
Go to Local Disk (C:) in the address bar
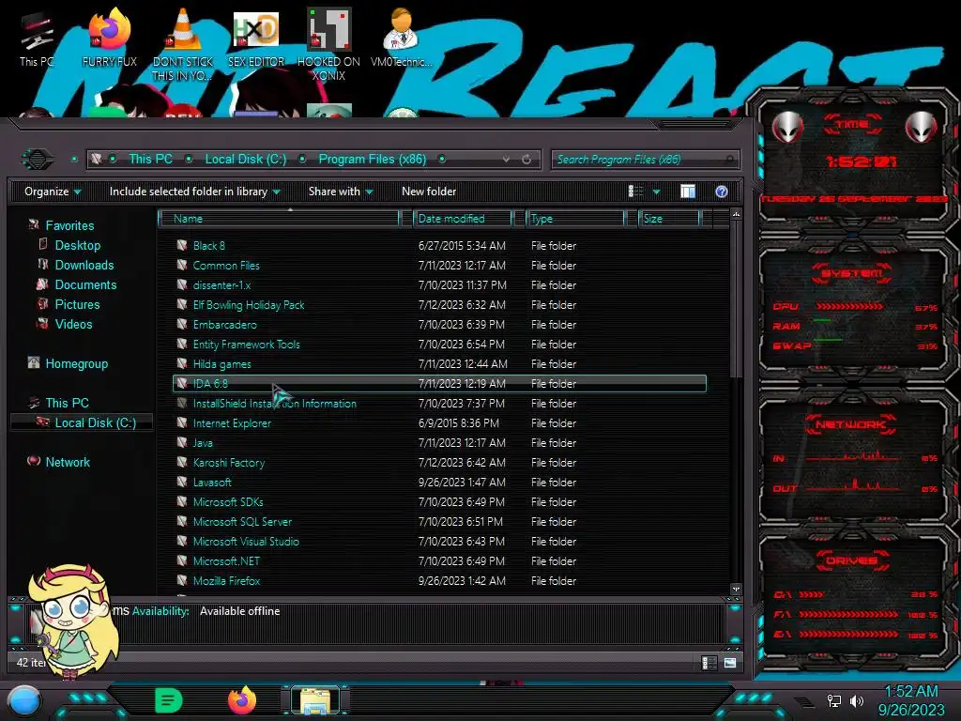click(246, 160)
